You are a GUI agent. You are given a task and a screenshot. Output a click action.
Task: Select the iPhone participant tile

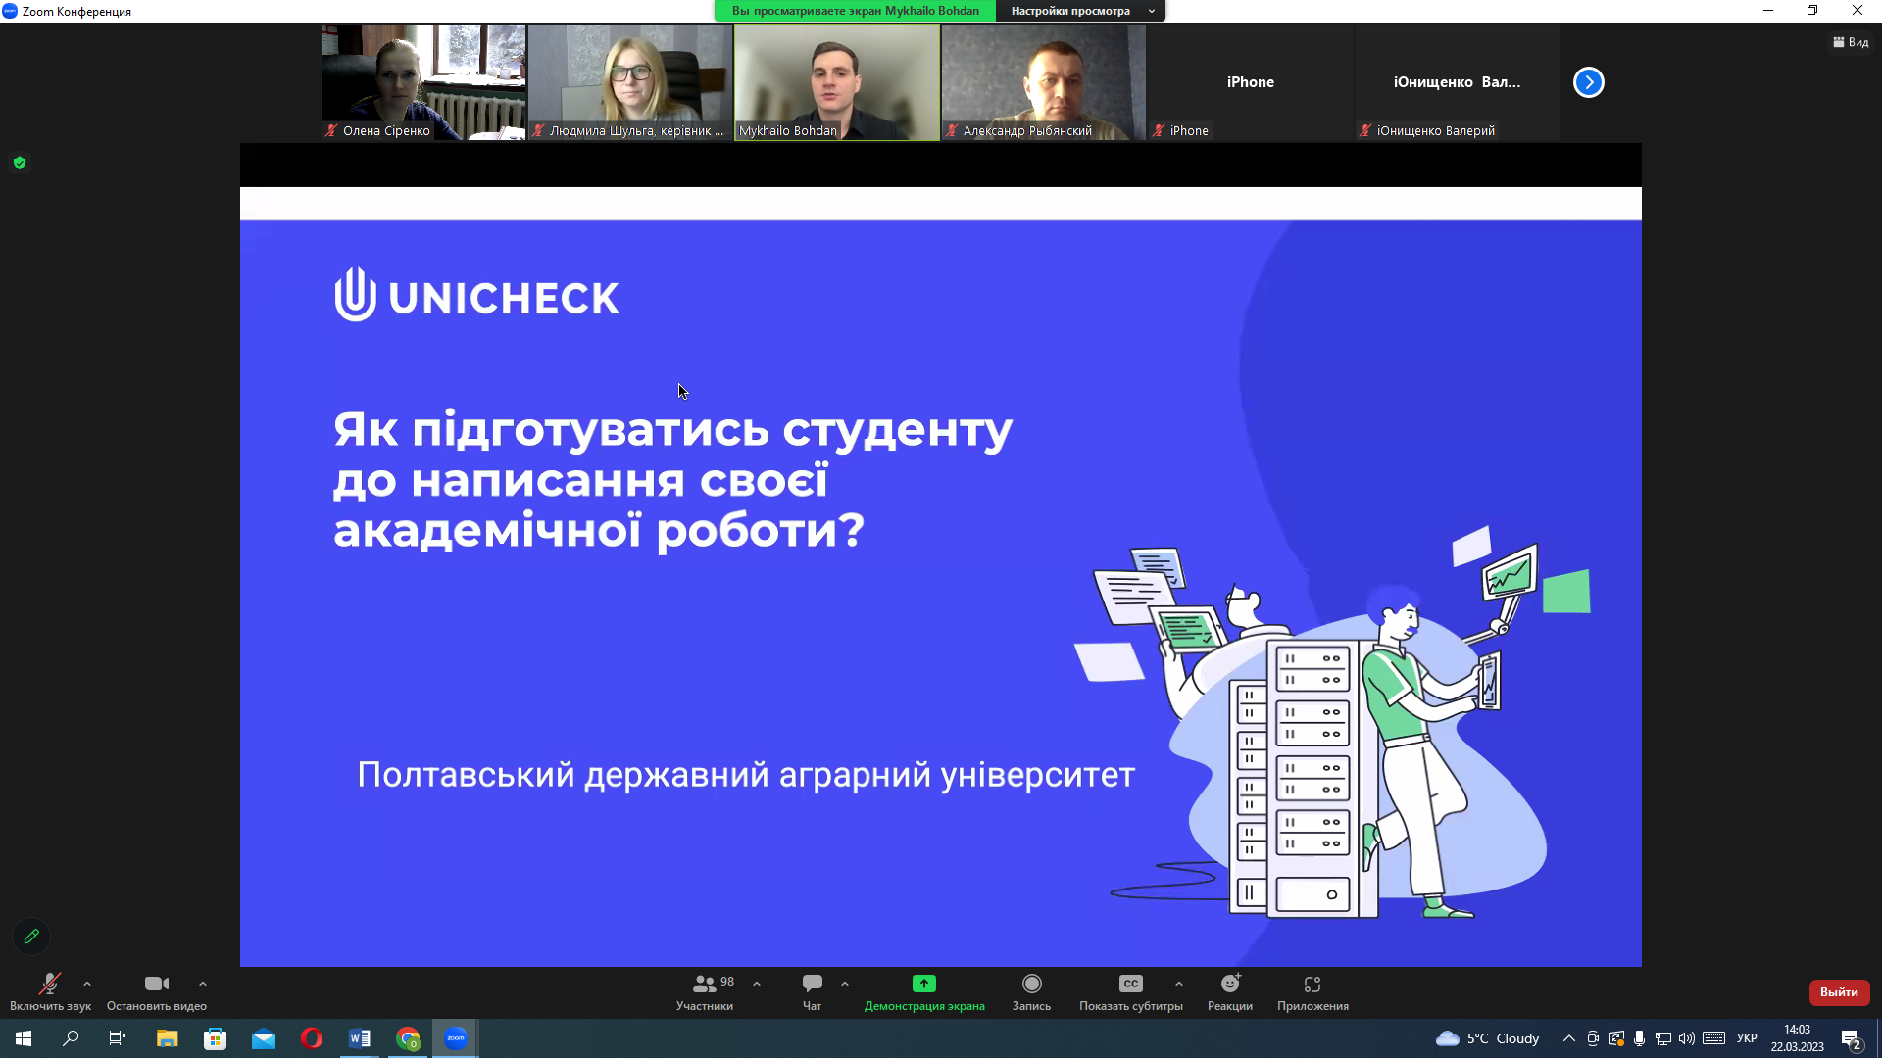[1251, 82]
